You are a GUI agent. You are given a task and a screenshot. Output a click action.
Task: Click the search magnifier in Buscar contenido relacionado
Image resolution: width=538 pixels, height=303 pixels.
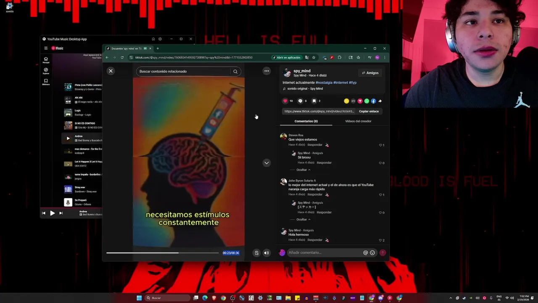[x=235, y=72]
